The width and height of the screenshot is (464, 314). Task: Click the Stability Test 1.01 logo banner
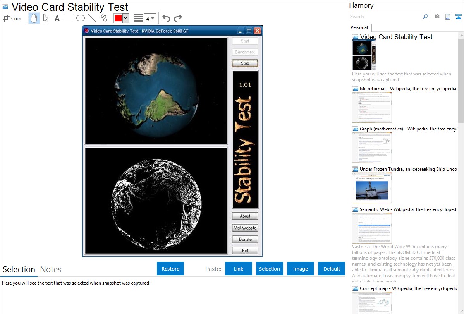[x=245, y=140]
